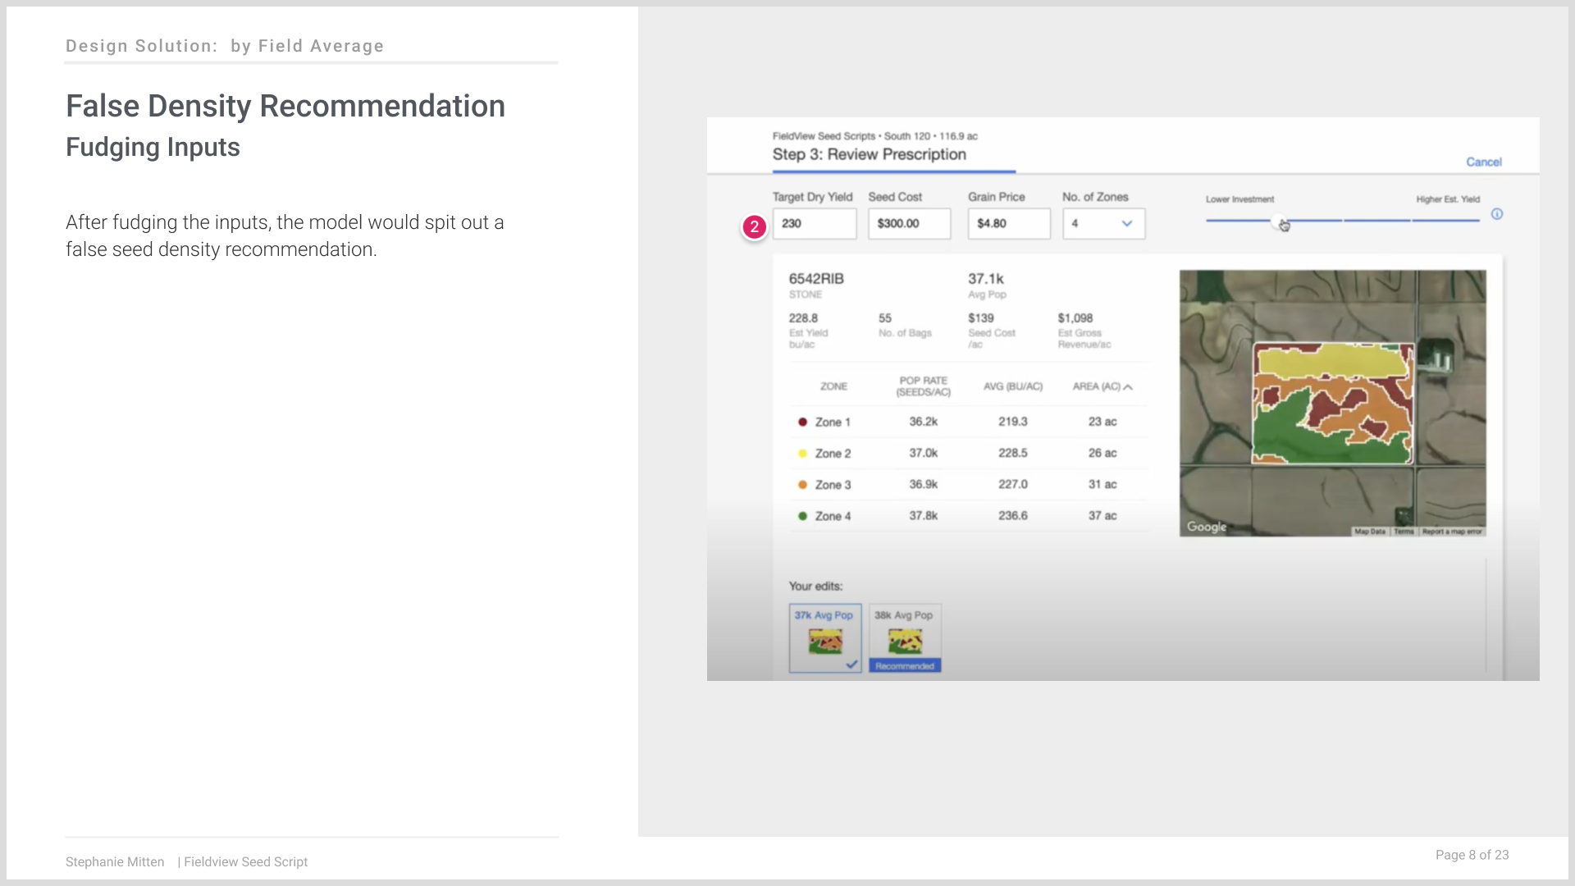Image resolution: width=1575 pixels, height=886 pixels.
Task: Open the Terms link on the map
Action: point(1404,532)
